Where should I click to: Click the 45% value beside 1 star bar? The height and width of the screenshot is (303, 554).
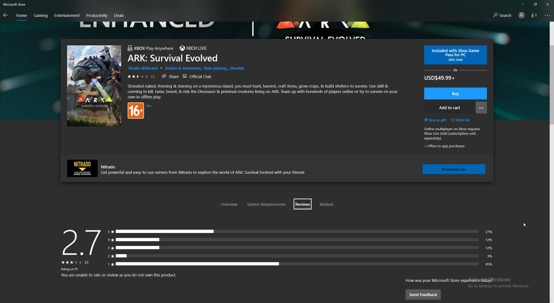coord(489,264)
